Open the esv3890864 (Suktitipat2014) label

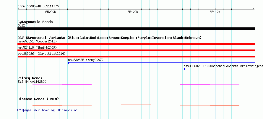pyautogui.click(x=42, y=54)
